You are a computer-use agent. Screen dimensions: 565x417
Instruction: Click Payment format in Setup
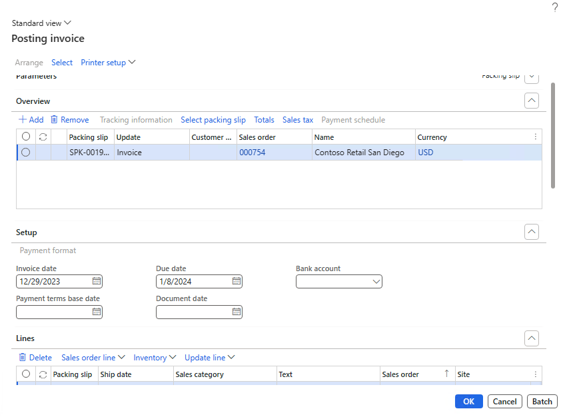(48, 250)
